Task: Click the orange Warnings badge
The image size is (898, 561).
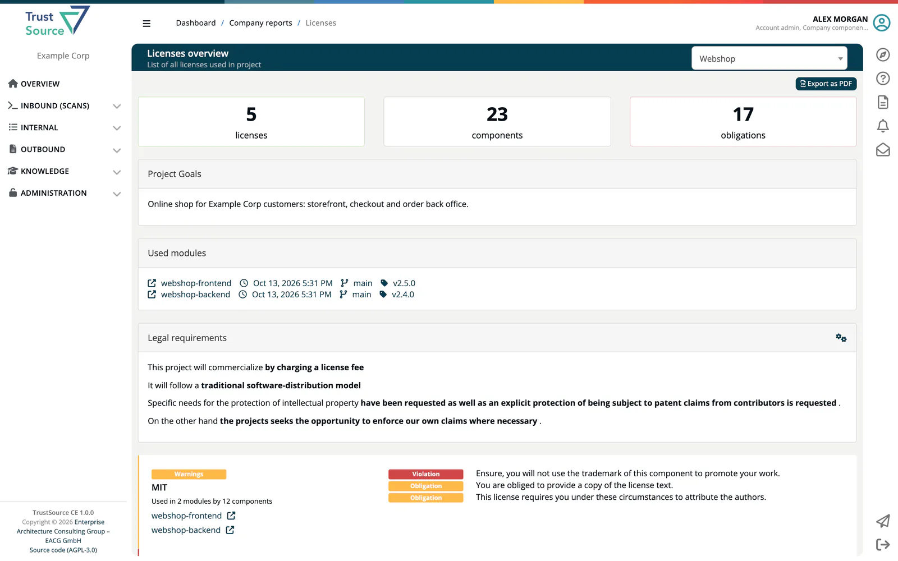Action: coord(189,474)
